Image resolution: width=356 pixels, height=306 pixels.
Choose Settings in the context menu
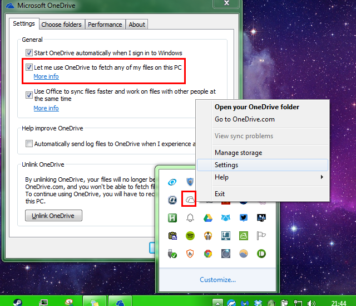pos(262,165)
